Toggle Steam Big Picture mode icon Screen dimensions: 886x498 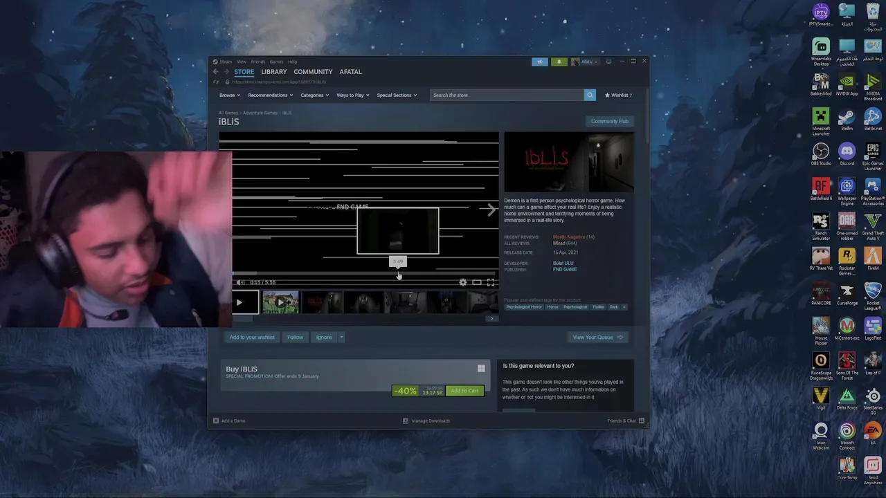tap(609, 62)
